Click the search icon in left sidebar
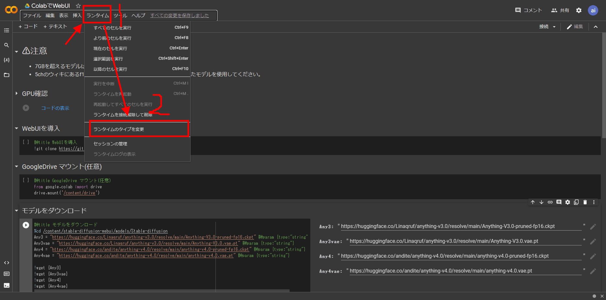 coord(6,45)
